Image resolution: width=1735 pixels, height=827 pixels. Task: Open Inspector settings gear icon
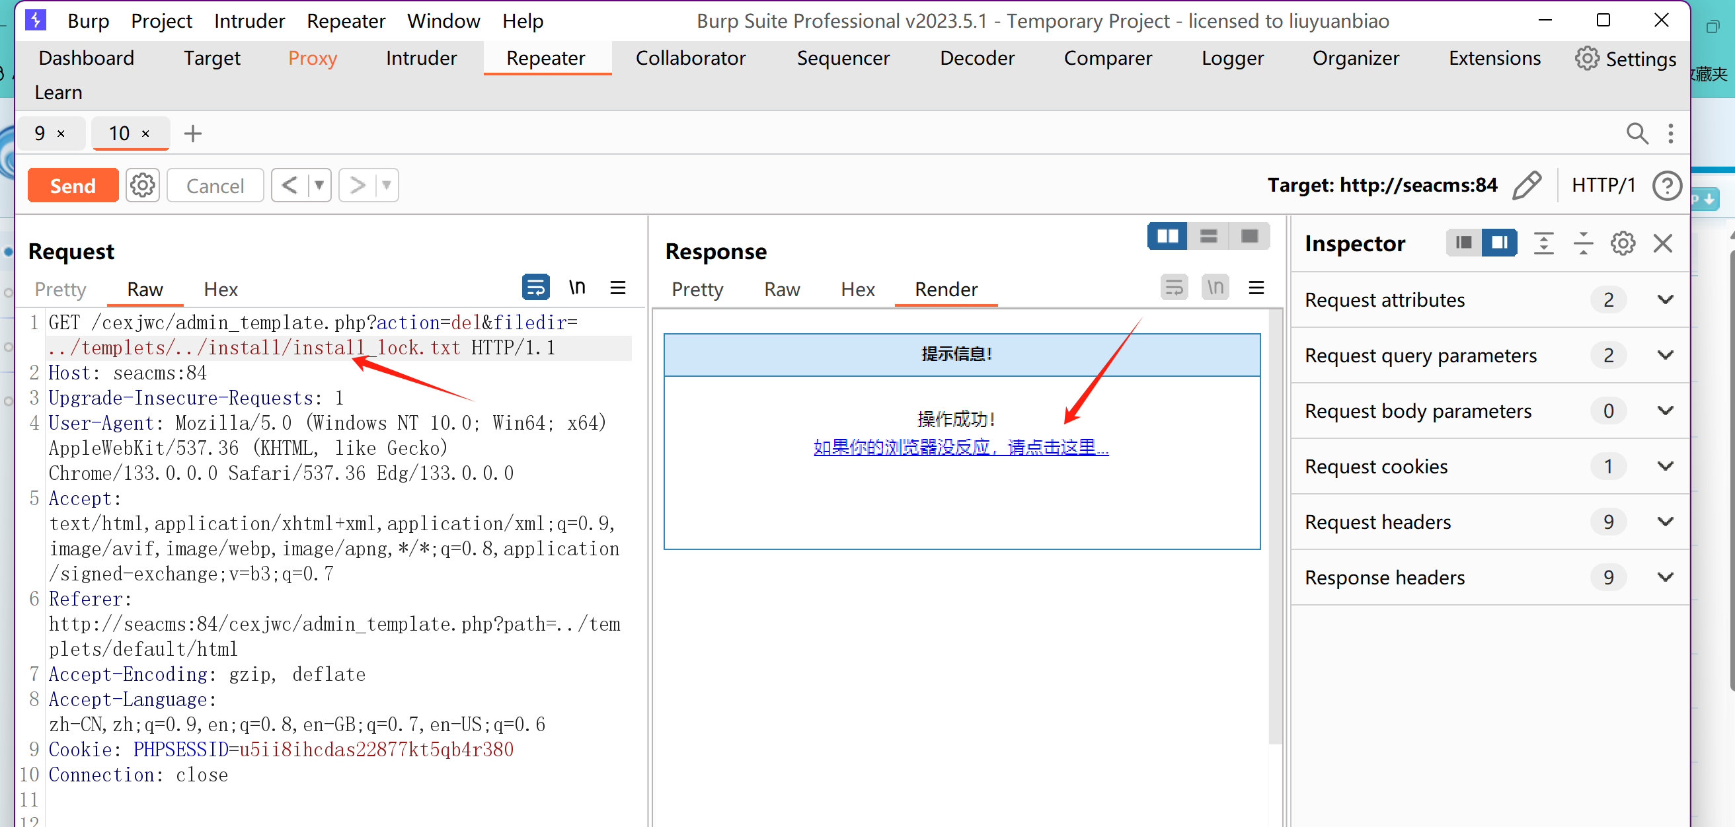tap(1623, 243)
